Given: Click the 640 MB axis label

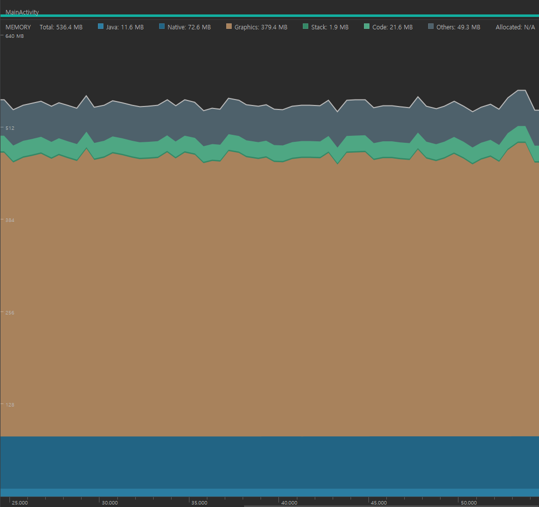Looking at the screenshot, I should (14, 36).
